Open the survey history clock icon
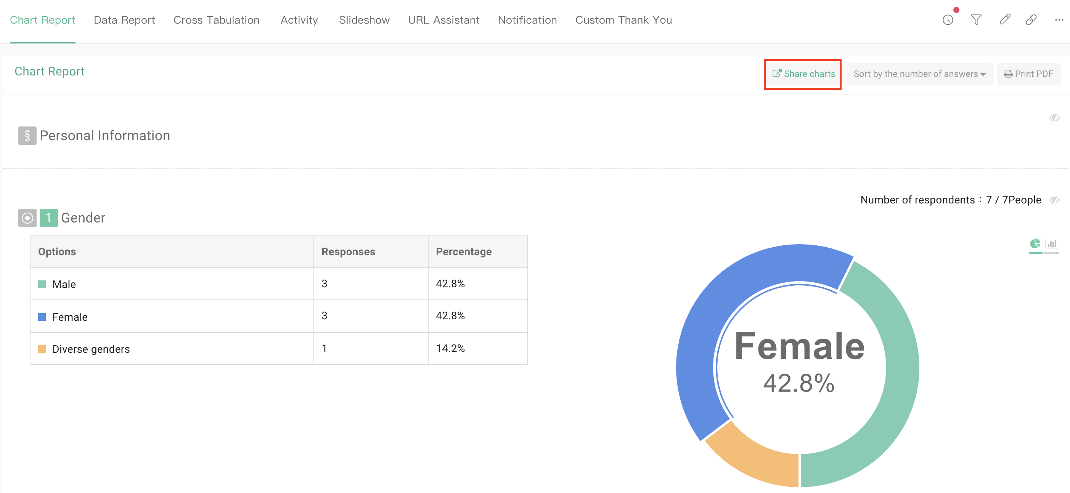 point(948,19)
